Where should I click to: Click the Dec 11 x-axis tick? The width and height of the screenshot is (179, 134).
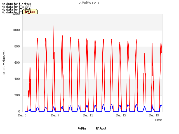pyautogui.click(x=88, y=115)
